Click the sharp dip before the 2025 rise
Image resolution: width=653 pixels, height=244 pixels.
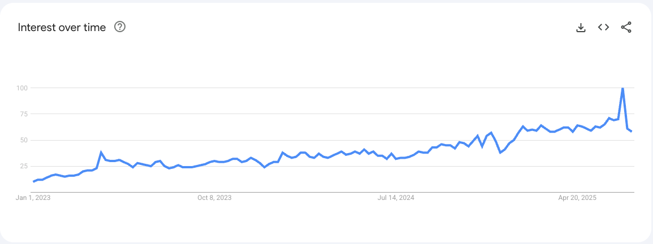(500, 152)
